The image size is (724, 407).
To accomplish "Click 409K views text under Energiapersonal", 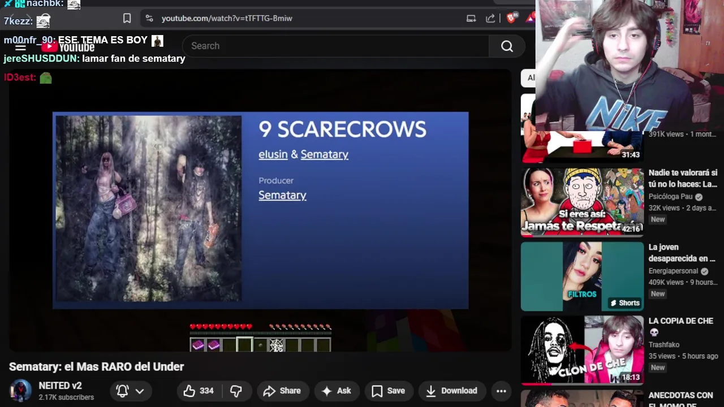I will (x=666, y=282).
